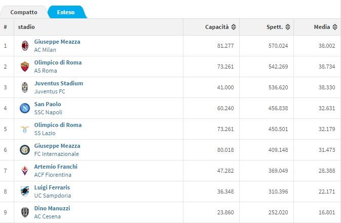Select the Esteso tab
Viewport: 341px width, 223px height.
66,12
